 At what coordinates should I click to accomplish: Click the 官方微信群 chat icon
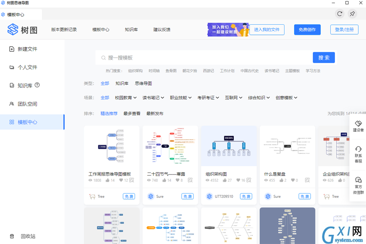[x=358, y=179]
